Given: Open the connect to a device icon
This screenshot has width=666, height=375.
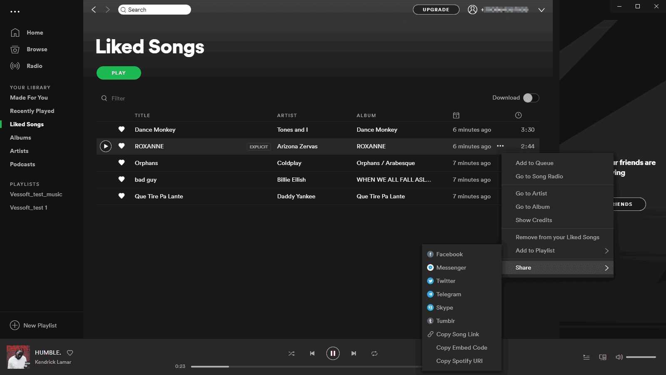Looking at the screenshot, I should 603,357.
